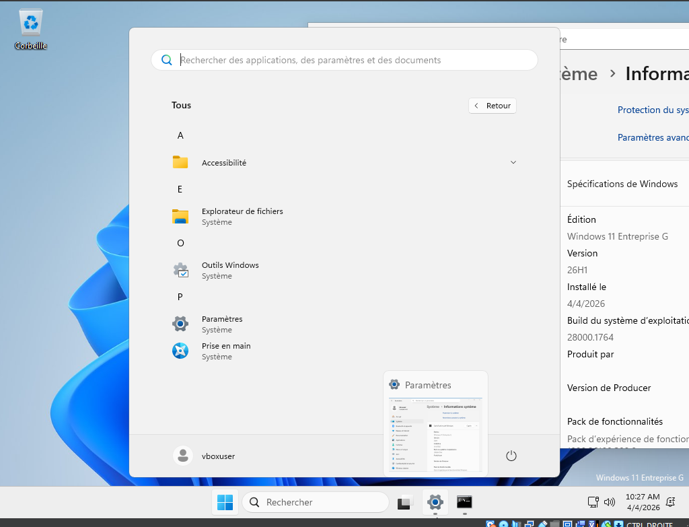Open the command prompt taskbar icon

click(464, 502)
